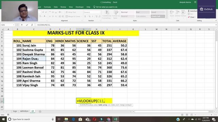This screenshot has width=218, height=122.
Task: Select the Rajan Dua name cell
Action: point(34,59)
